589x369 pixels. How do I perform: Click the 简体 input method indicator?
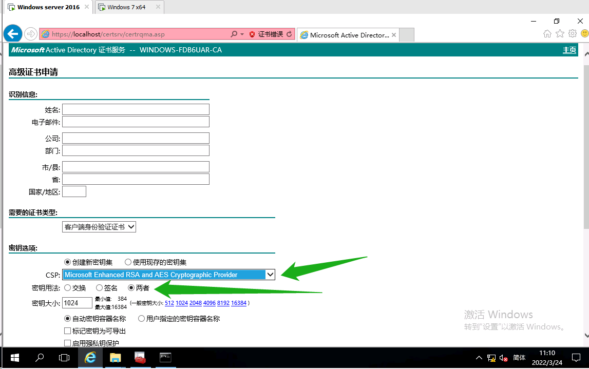coord(519,358)
